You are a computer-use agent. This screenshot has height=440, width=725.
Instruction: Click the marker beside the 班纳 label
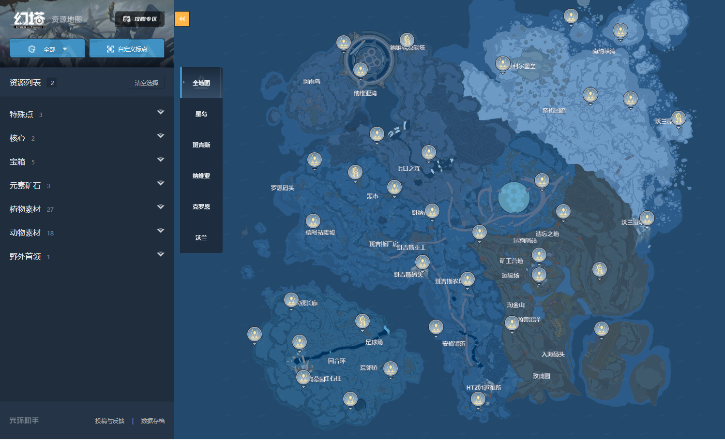click(x=432, y=212)
